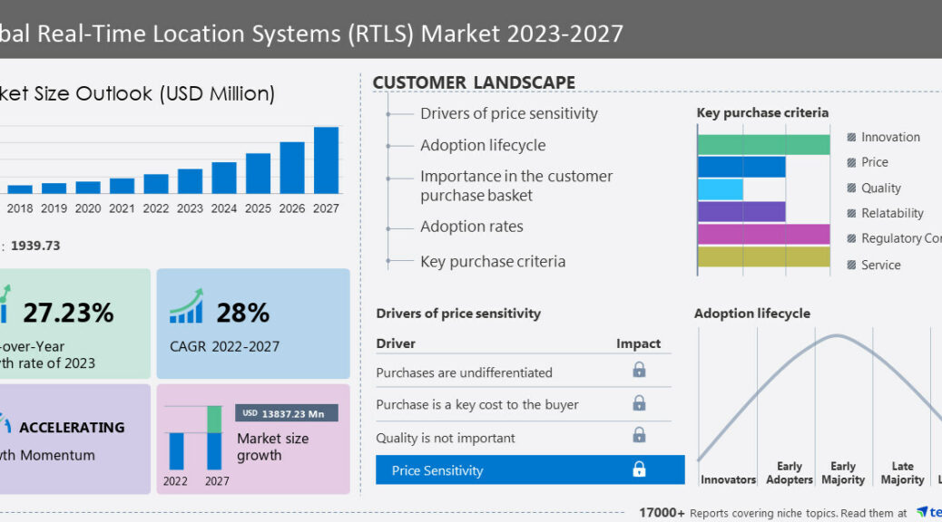The height and width of the screenshot is (522, 942).
Task: Click the lock icon for Quality is not important
Action: (639, 435)
